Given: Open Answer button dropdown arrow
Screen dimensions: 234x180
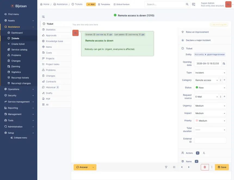Looking at the screenshot, I should (x=93, y=167).
